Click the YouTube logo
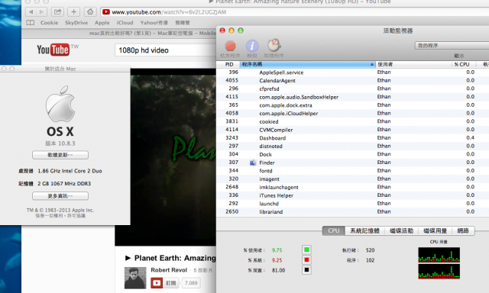The image size is (489, 293). coord(53,50)
